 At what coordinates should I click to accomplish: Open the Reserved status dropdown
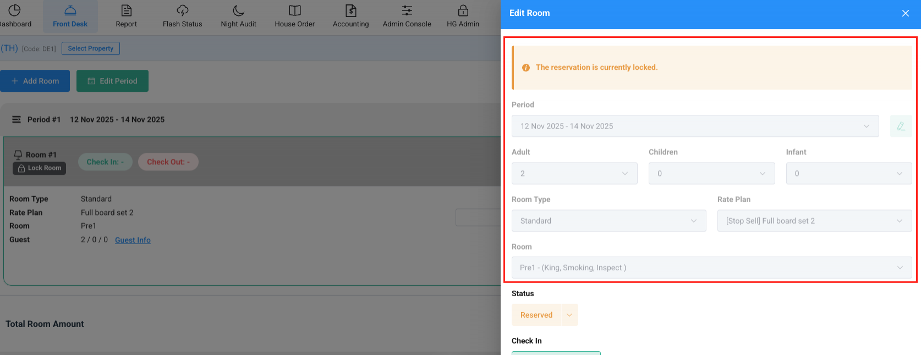pyautogui.click(x=569, y=315)
